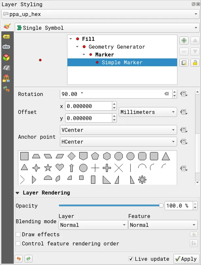Customize draw effects star button

point(194,234)
